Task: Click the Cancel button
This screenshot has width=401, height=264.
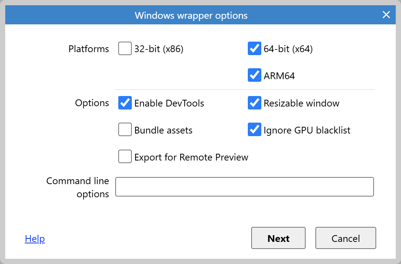Action: (x=345, y=238)
